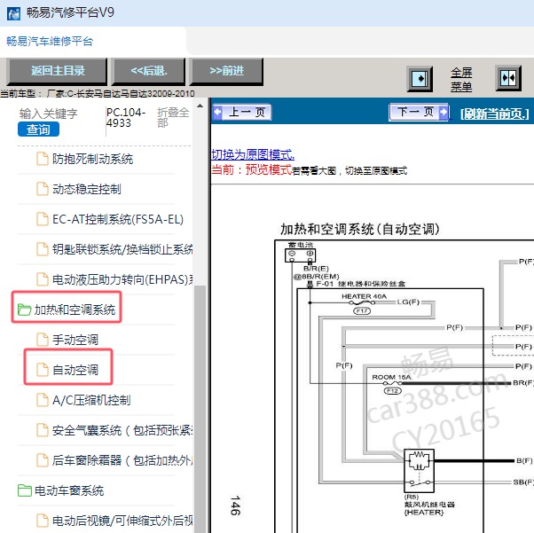Click document icon beside 电动液压助力转向

pyautogui.click(x=43, y=279)
